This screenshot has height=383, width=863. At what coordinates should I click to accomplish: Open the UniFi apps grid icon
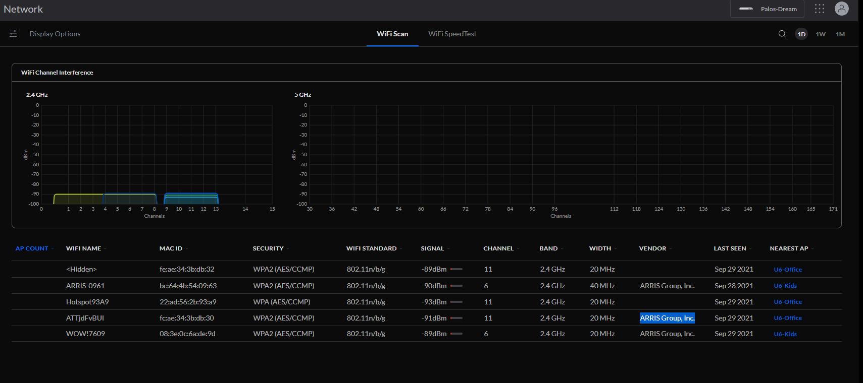click(x=819, y=9)
